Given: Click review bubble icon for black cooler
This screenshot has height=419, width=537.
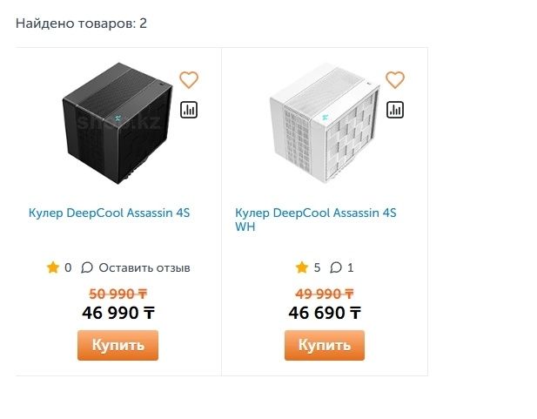Looking at the screenshot, I should (87, 267).
